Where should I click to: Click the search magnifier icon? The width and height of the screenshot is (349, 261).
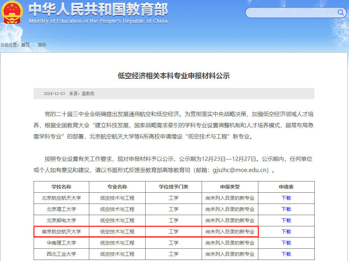tap(340, 12)
